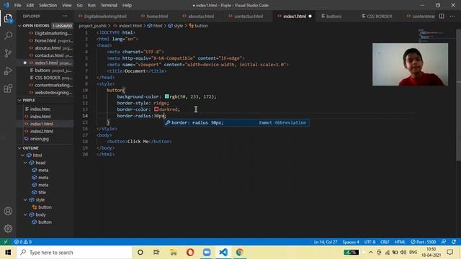
Task: Open Explorer's more actions ellipsis
Action: 65,16
